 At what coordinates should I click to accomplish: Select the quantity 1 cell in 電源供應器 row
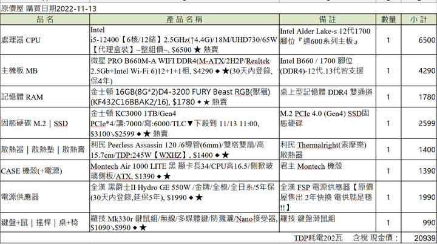coord(388,197)
